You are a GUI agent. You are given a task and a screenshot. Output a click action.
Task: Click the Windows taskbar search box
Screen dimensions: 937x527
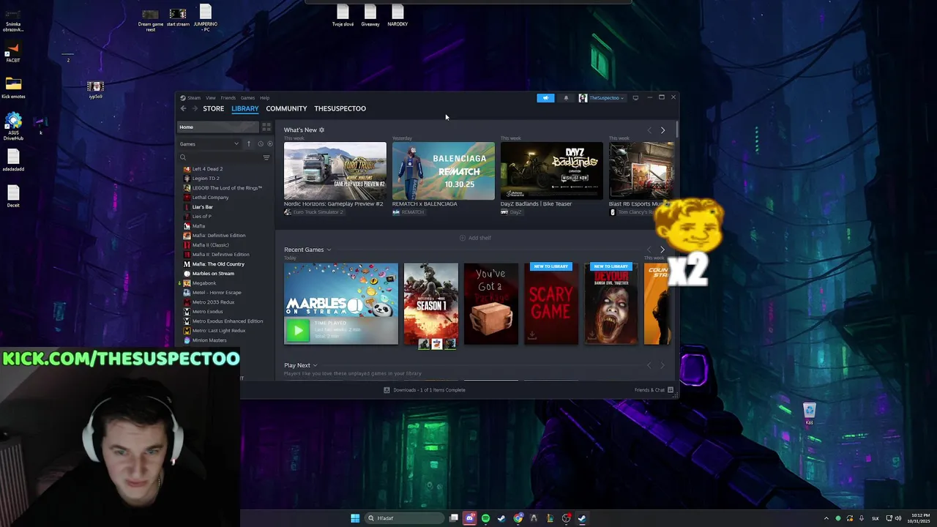click(x=405, y=518)
